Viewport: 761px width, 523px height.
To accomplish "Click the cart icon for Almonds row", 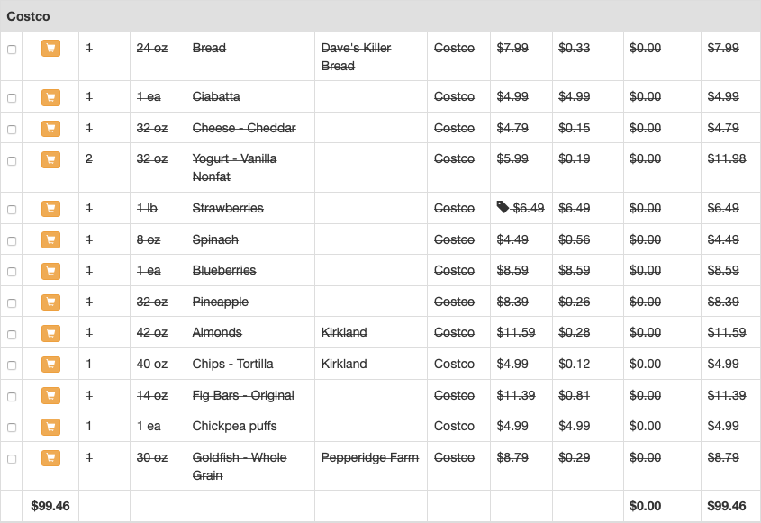I will pyautogui.click(x=50, y=333).
